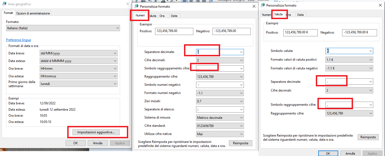
Task: Cancel the Area geografica dialog with Annulla
Action: [x=98, y=143]
